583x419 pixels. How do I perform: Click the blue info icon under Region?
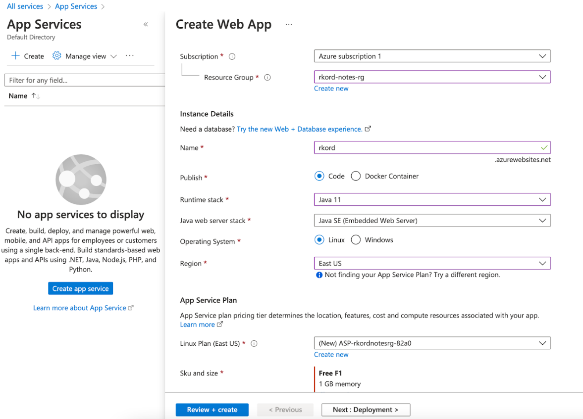[319, 275]
